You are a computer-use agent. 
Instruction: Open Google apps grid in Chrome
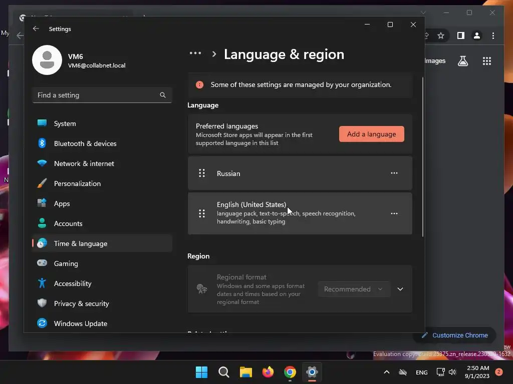(487, 61)
